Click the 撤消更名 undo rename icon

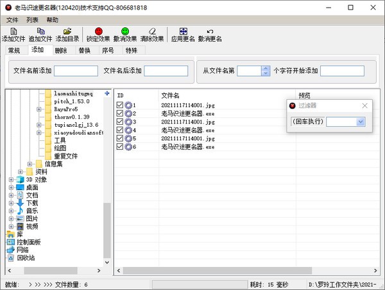pos(210,31)
